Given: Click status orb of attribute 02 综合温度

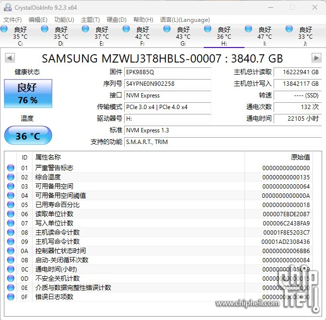Looking at the screenshot, I should [x=11, y=177].
